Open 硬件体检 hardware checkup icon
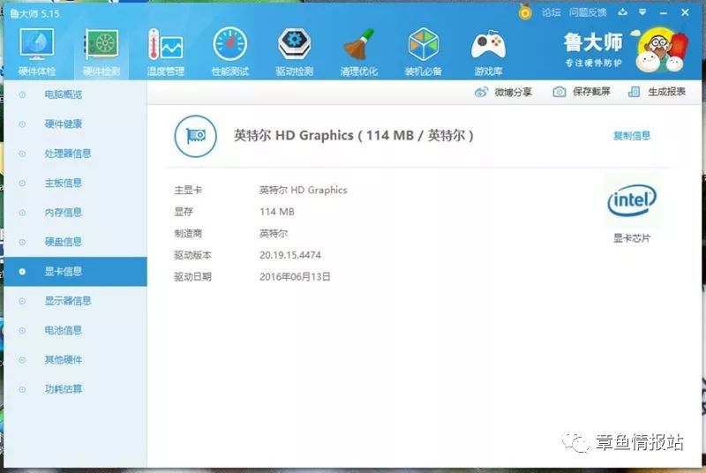This screenshot has width=706, height=473. (x=37, y=45)
